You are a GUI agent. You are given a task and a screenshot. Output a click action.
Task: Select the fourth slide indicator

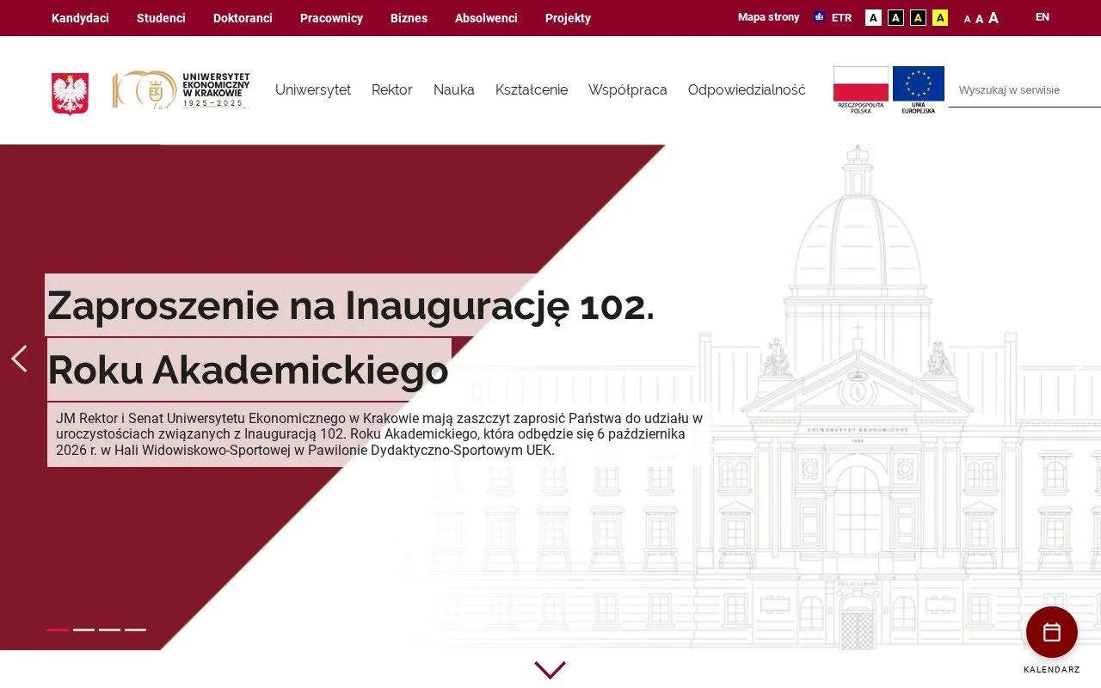(135, 630)
